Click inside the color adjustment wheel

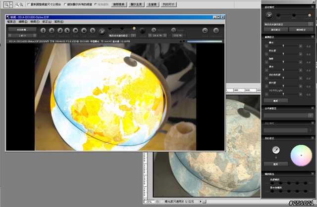coord(301,156)
